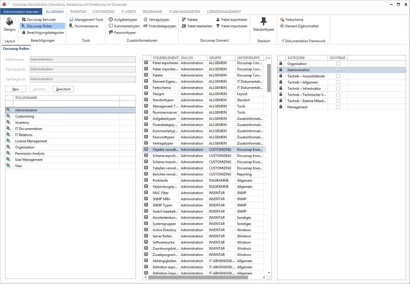Sort by STEUERELEMENT column header

pos(166,58)
